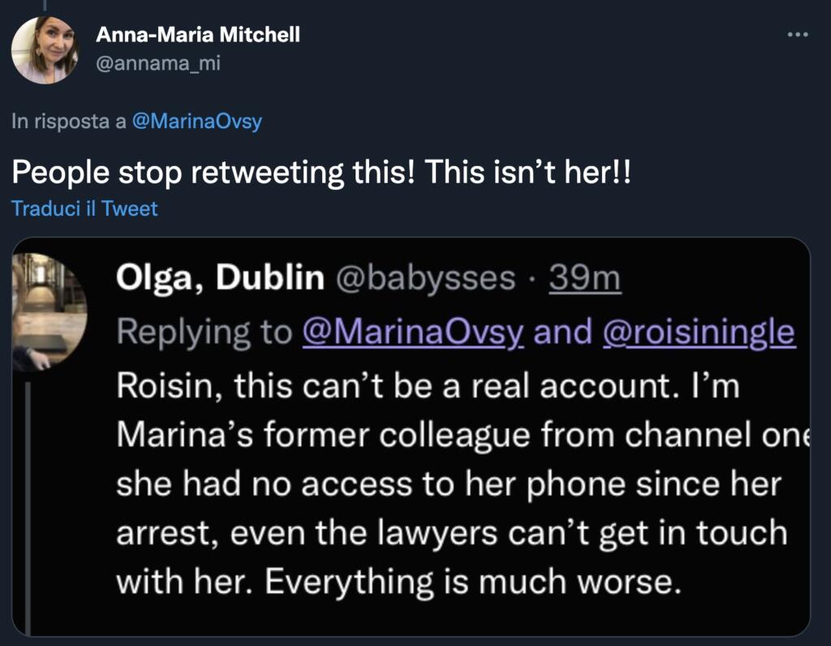Open @MarinaOvsy after "In risposta a"

pyautogui.click(x=197, y=122)
